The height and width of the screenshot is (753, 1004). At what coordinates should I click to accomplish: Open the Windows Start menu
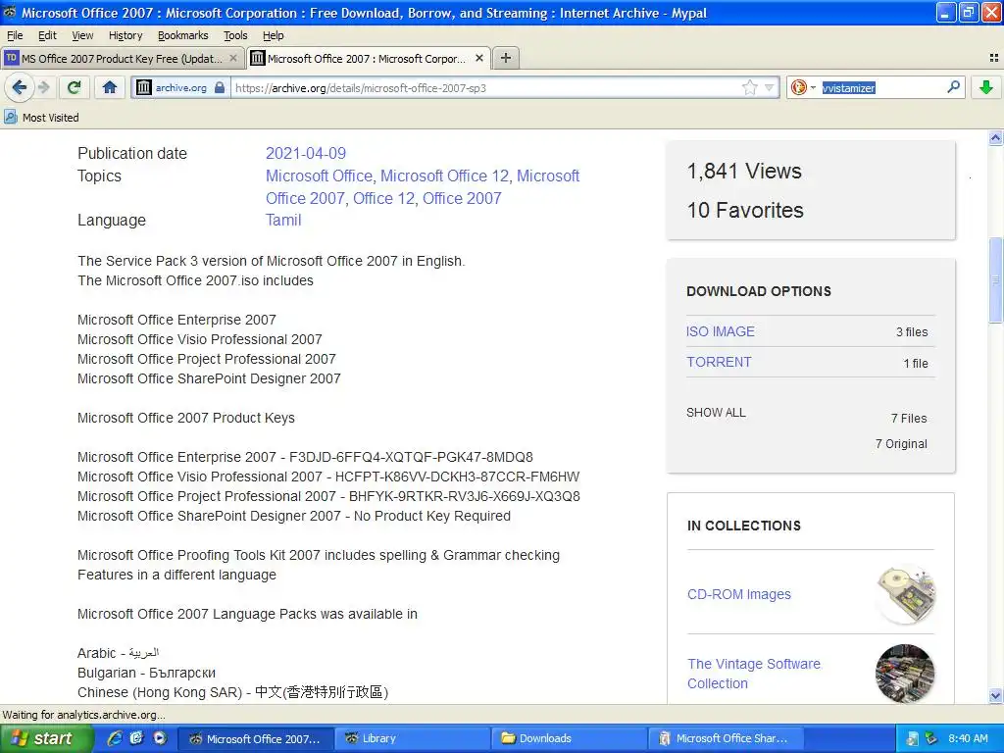click(x=46, y=739)
